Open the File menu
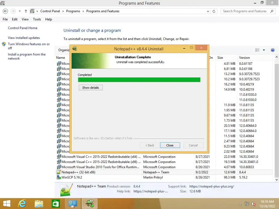This screenshot has height=209, width=279. click(5, 19)
